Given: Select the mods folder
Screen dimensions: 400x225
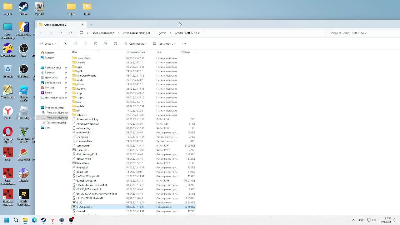Looking at the screenshot, I should point(79,80).
